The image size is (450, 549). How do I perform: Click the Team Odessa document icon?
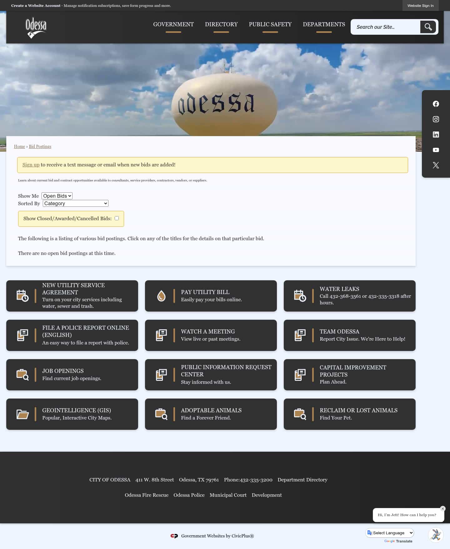[300, 335]
